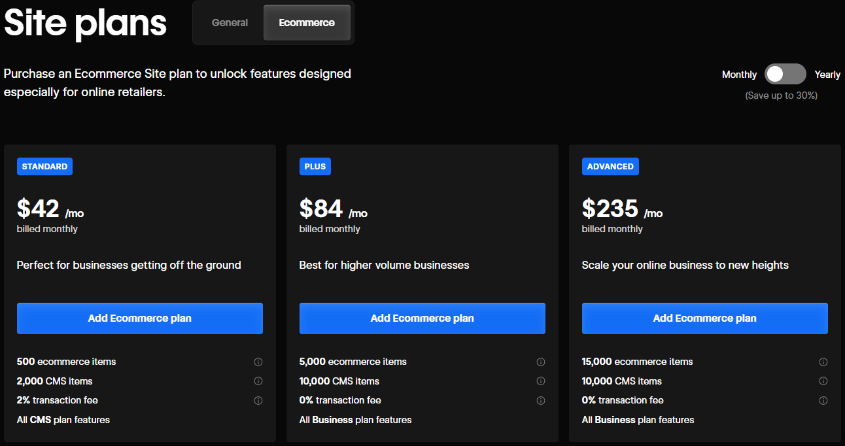Click "5,000 ecommerce items" text
The height and width of the screenshot is (446, 845).
point(353,362)
